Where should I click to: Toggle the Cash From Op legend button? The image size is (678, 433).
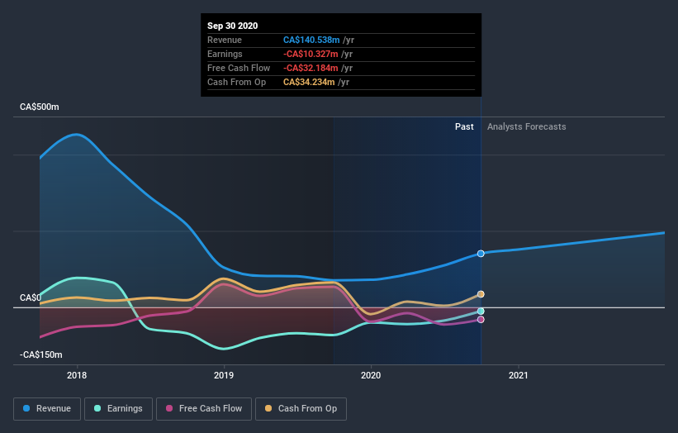tap(301, 409)
